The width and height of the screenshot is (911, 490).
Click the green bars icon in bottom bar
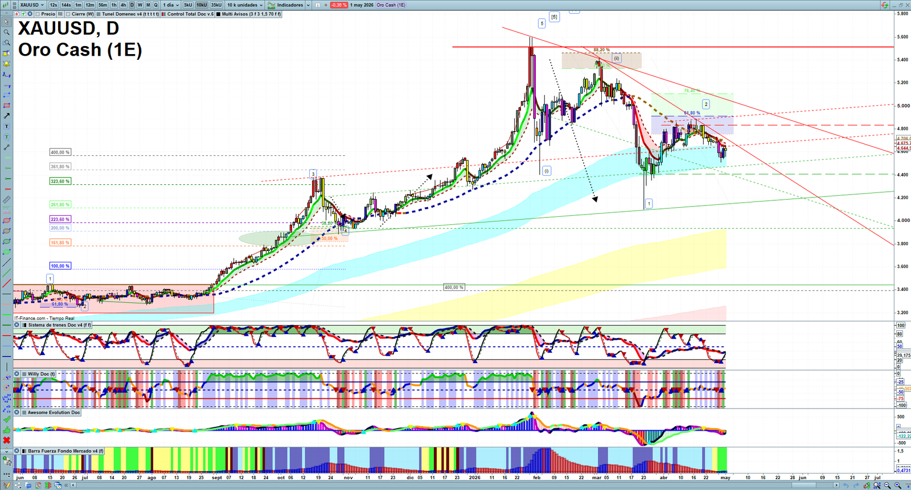pos(48,485)
